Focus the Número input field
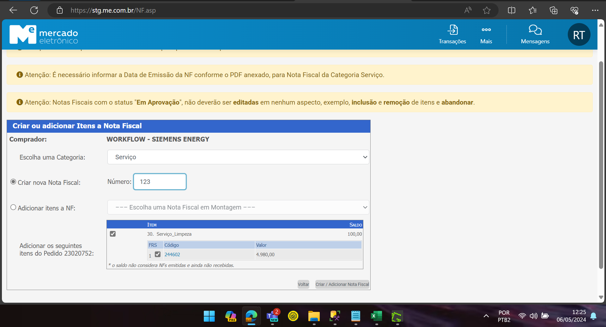The image size is (606, 327). click(x=160, y=182)
